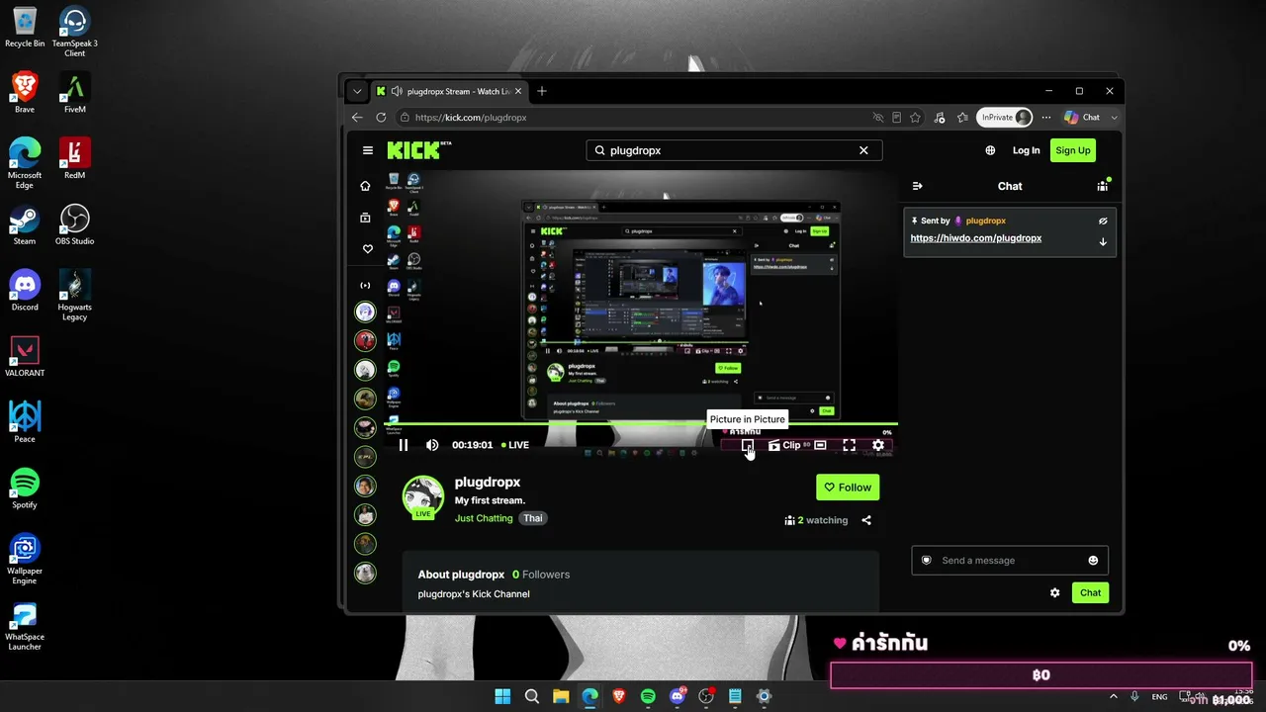Open the emoji picker in chat
Viewport: 1266px width, 712px height.
click(x=1093, y=561)
